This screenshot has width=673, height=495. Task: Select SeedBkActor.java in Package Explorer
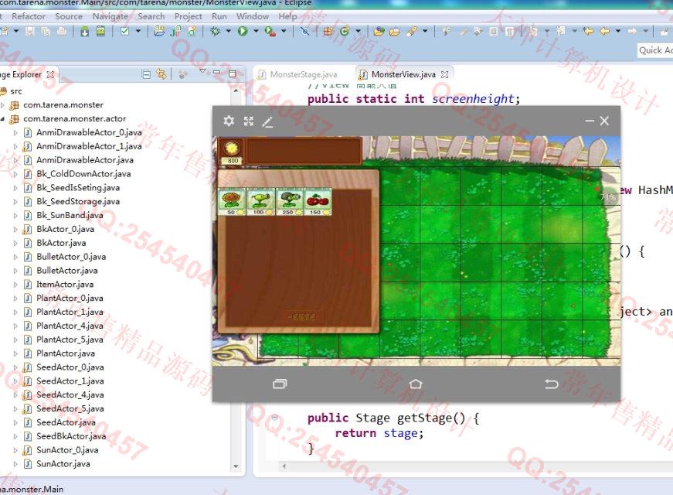point(71,436)
